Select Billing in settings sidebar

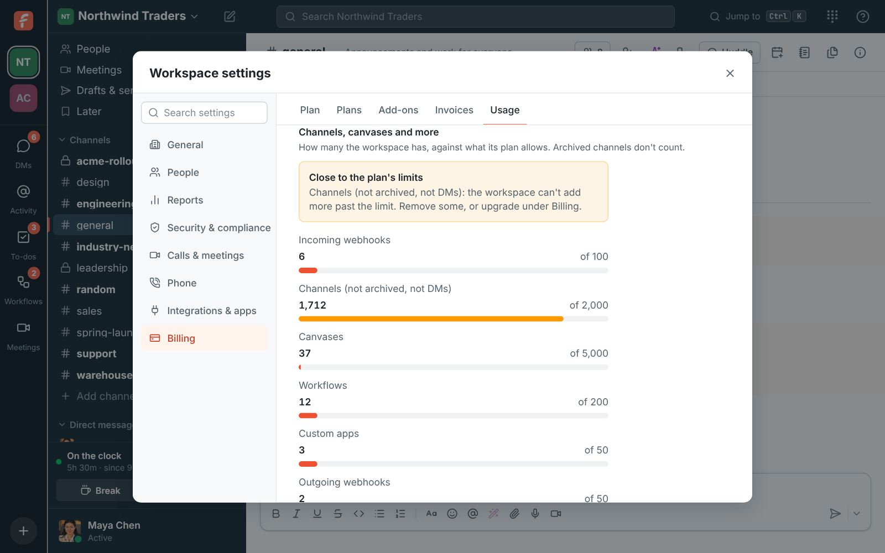(x=204, y=338)
